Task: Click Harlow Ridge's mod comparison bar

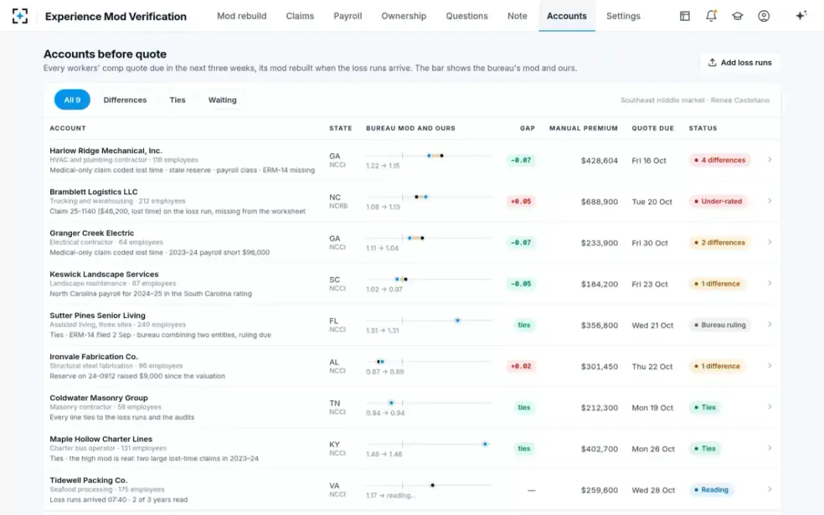Action: (x=429, y=156)
